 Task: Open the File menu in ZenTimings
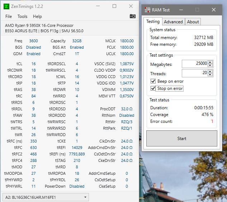coord(9,16)
